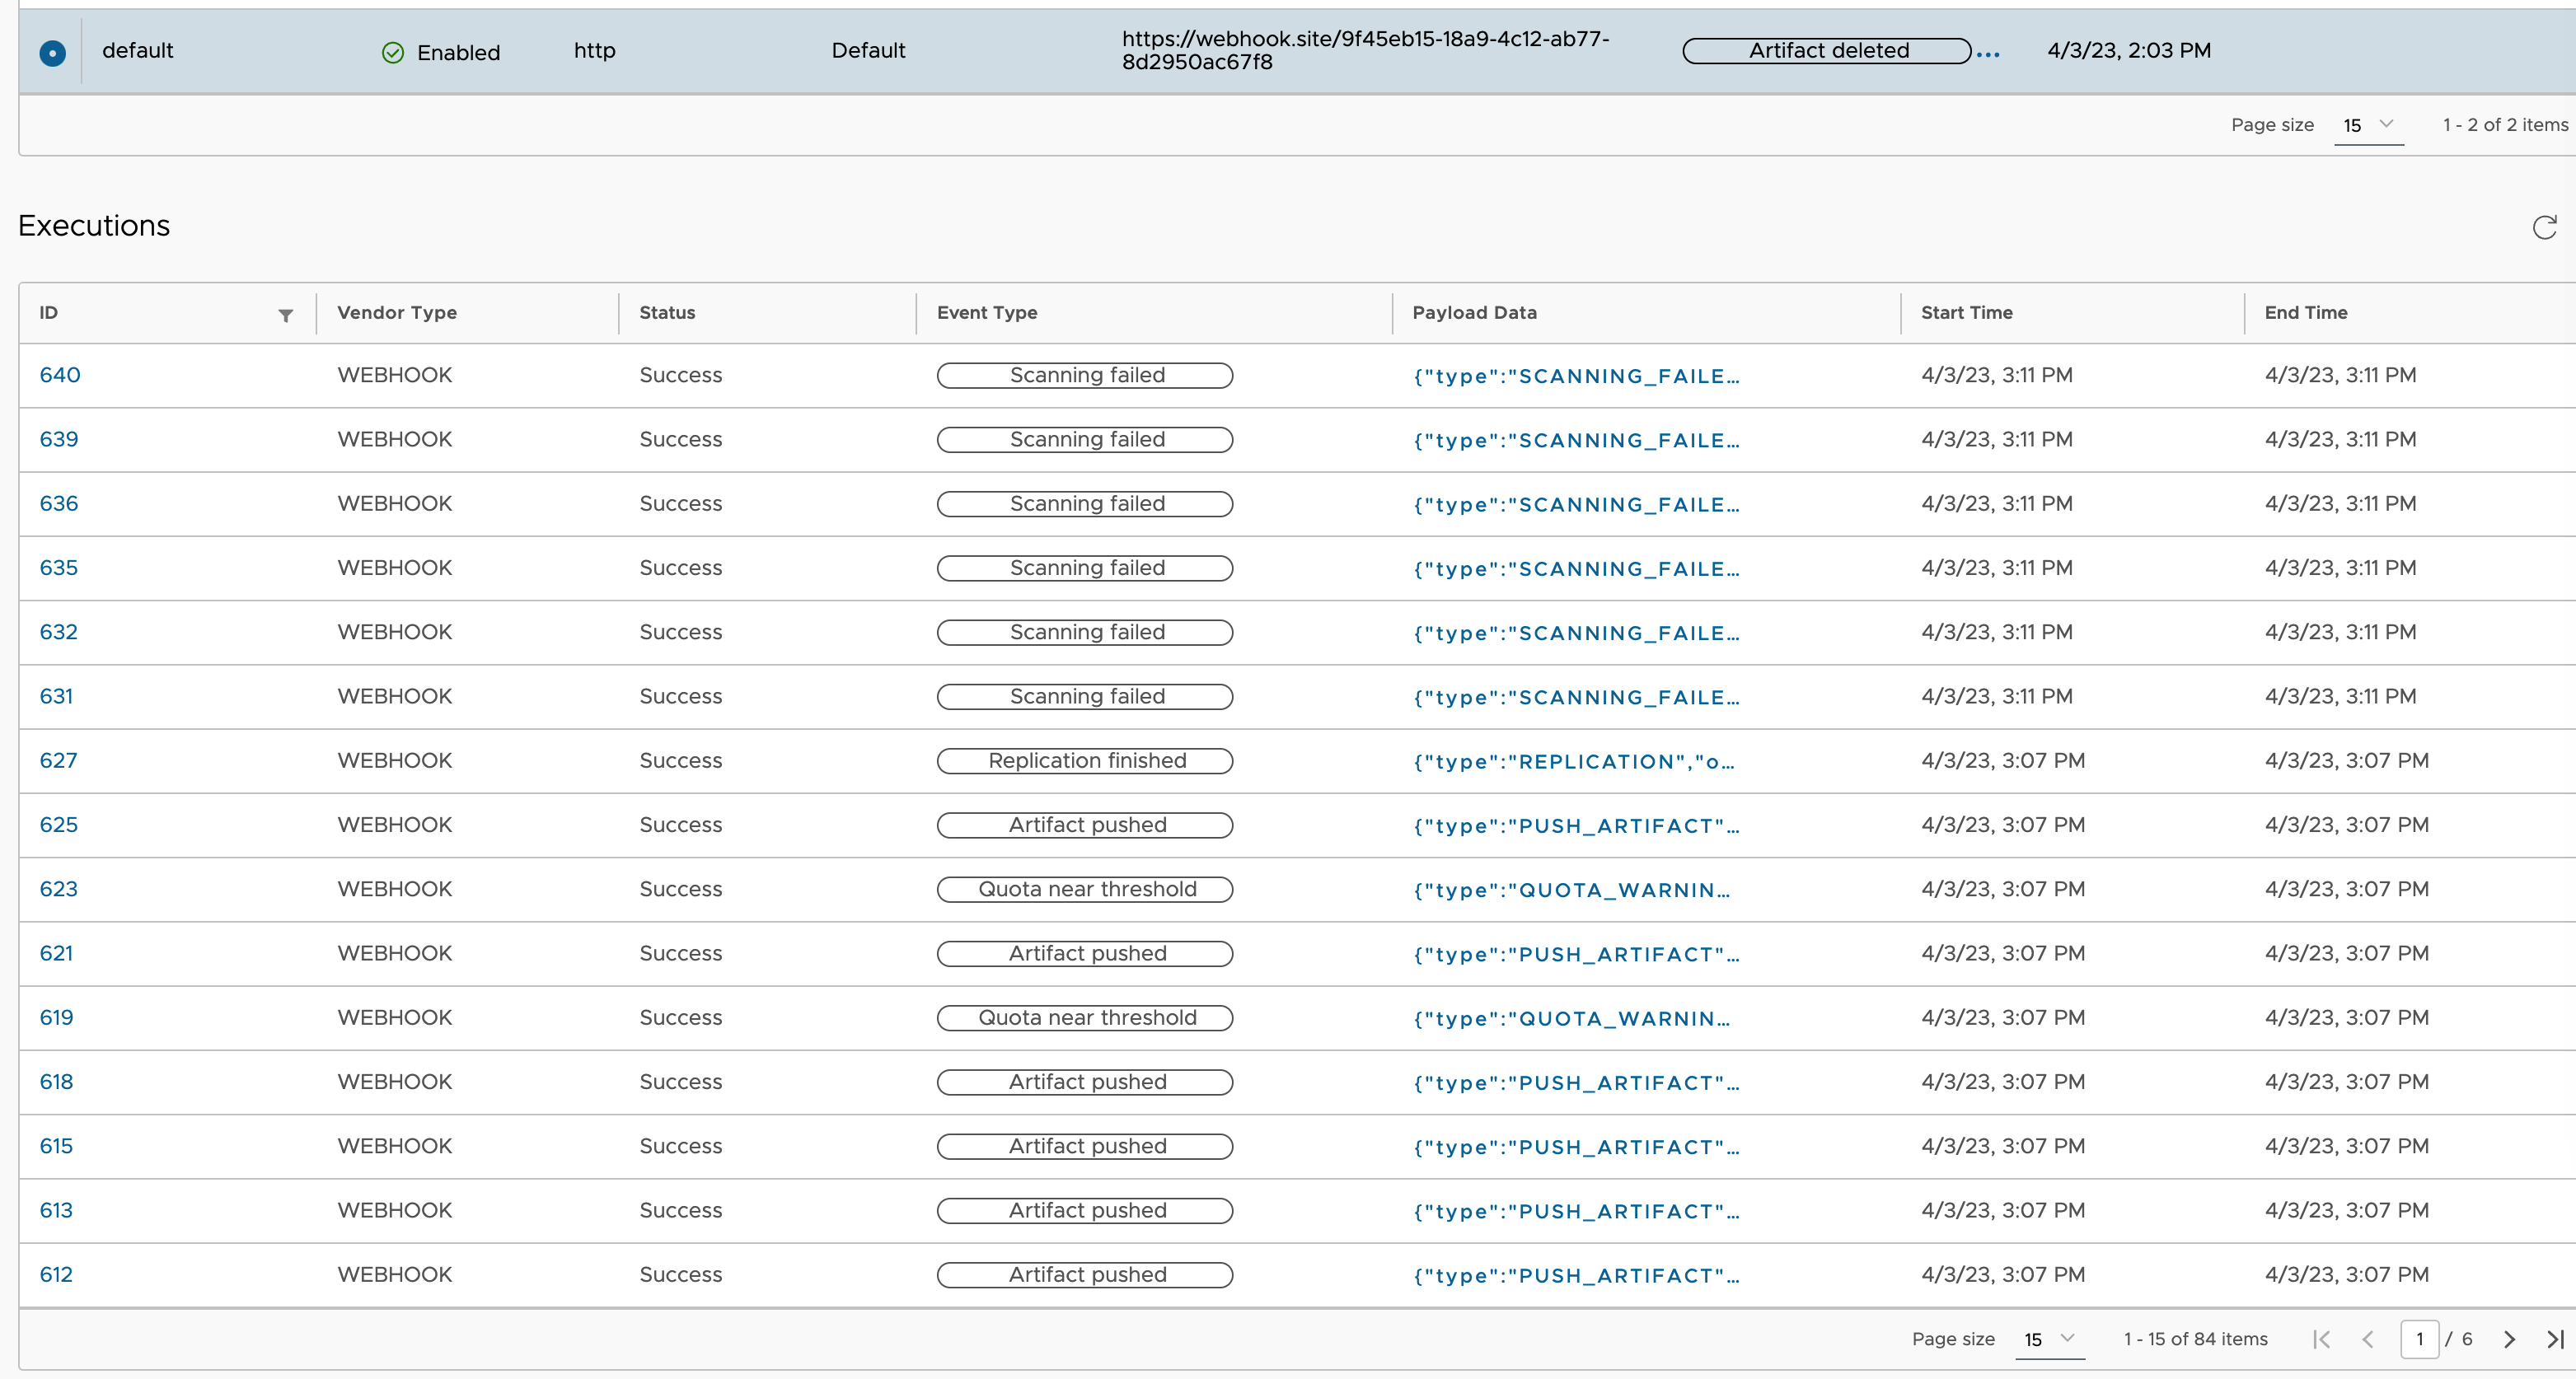Click the page number input field

click(x=2420, y=1339)
